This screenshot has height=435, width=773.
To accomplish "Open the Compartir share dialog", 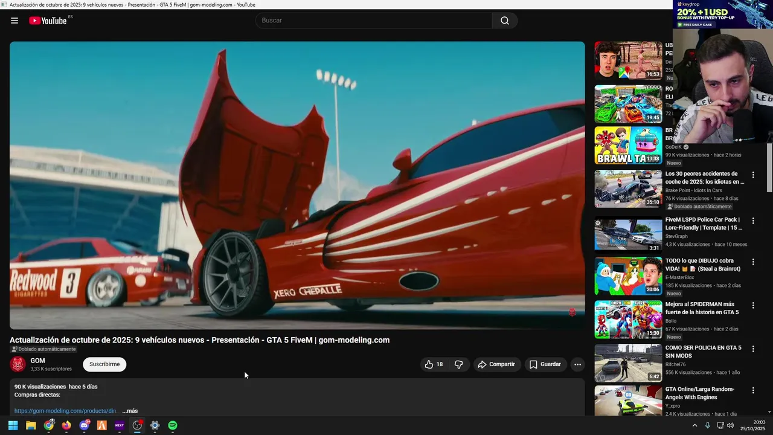I will tap(496, 364).
